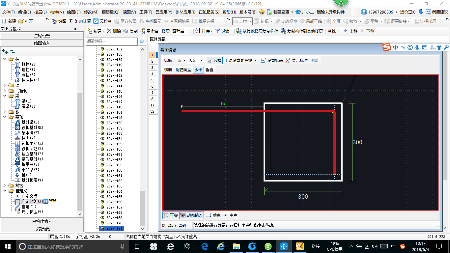Open the Windows Start menu

click(7, 246)
